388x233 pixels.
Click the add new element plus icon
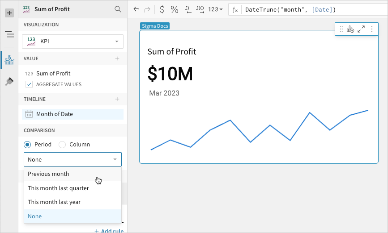tap(9, 13)
